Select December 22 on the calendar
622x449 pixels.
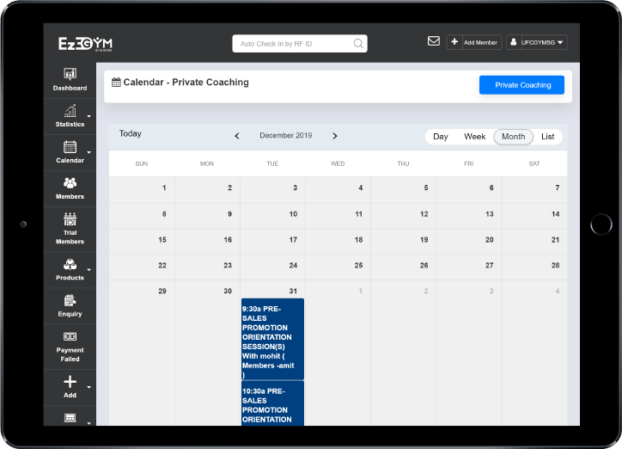pyautogui.click(x=162, y=265)
